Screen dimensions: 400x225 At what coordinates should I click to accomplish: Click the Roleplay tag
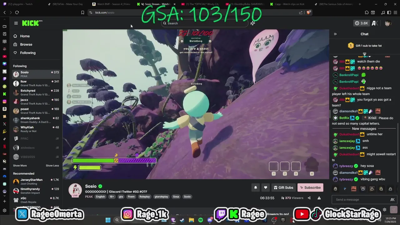click(x=144, y=197)
